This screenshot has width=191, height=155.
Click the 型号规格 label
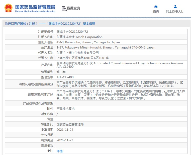pos(47,77)
